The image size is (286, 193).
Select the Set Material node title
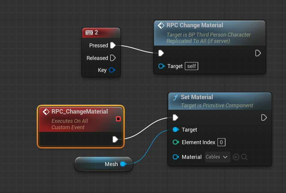coord(197,97)
